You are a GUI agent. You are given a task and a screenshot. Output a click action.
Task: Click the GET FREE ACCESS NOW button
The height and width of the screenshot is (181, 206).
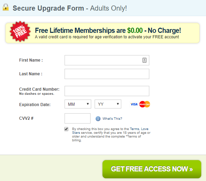click(152, 169)
